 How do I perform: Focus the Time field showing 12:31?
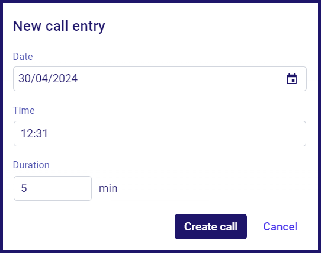[x=160, y=133]
